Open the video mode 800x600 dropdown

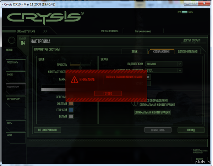click(x=180, y=64)
